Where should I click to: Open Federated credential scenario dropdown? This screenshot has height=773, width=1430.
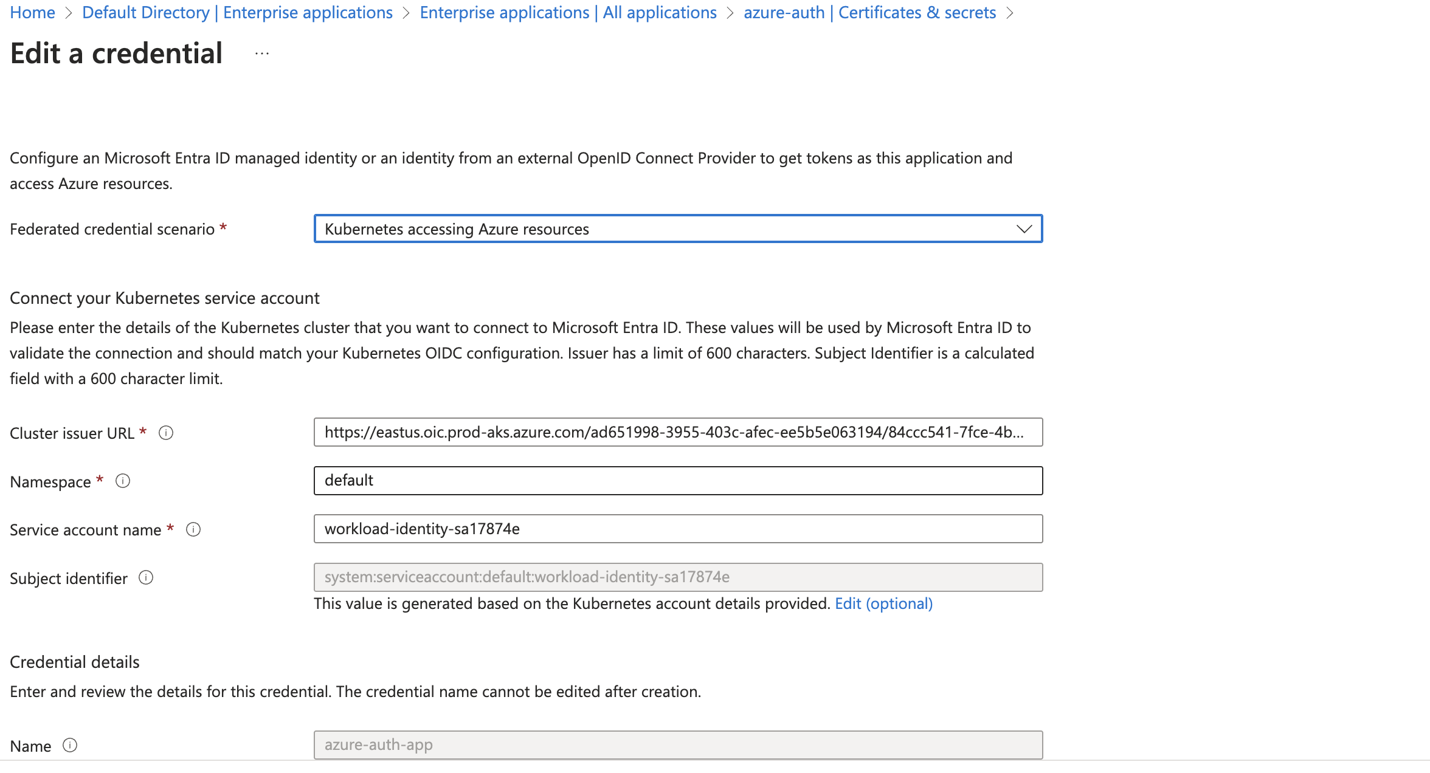[669, 229]
